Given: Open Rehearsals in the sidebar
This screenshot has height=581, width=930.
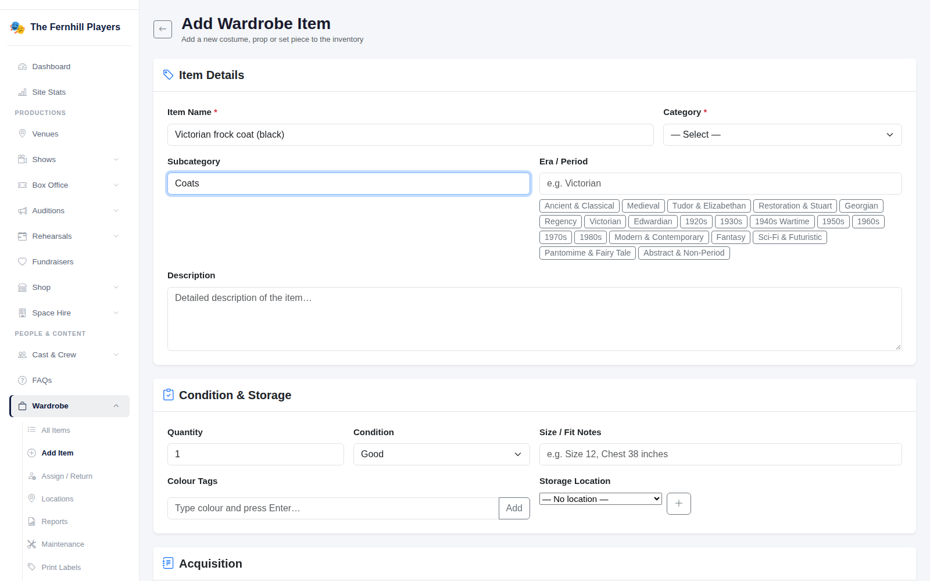Looking at the screenshot, I should coord(69,236).
